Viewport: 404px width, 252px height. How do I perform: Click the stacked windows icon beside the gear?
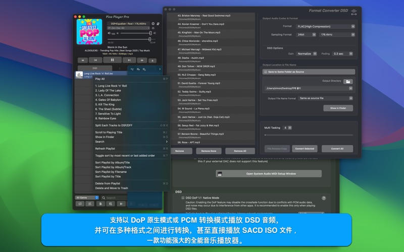click(x=158, y=24)
